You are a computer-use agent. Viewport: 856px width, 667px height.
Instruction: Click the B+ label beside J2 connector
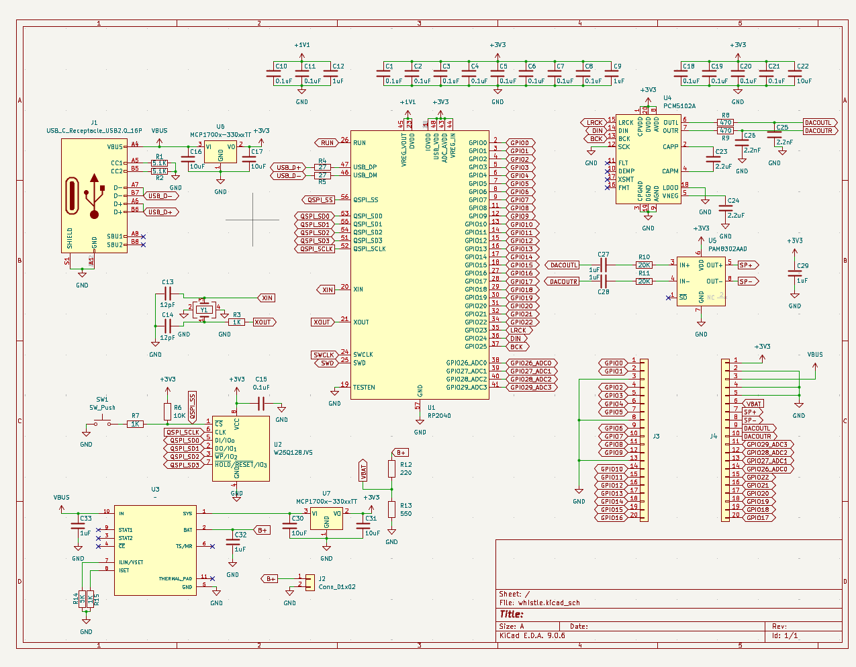(x=270, y=578)
